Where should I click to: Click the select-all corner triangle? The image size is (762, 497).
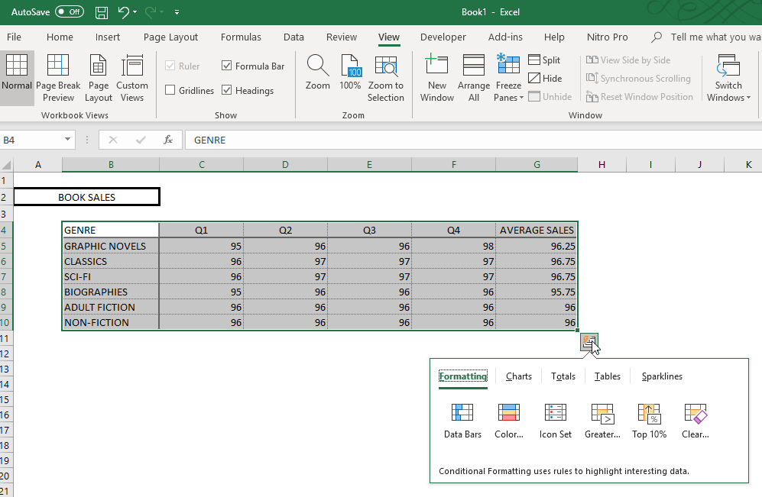tap(7, 165)
